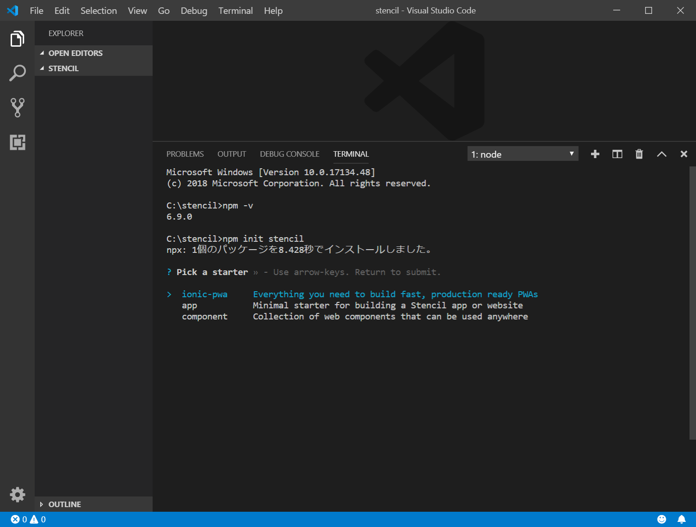Open the Extensions view
696x527 pixels.
coord(17,142)
